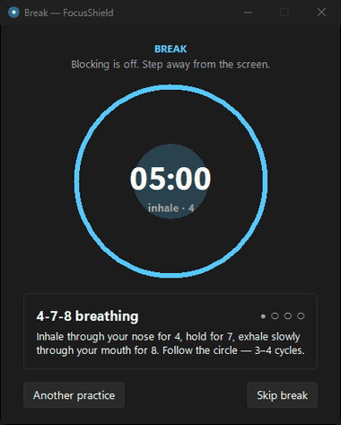Click the BREAK heading label
Screen dimensions: 341x425
click(170, 49)
